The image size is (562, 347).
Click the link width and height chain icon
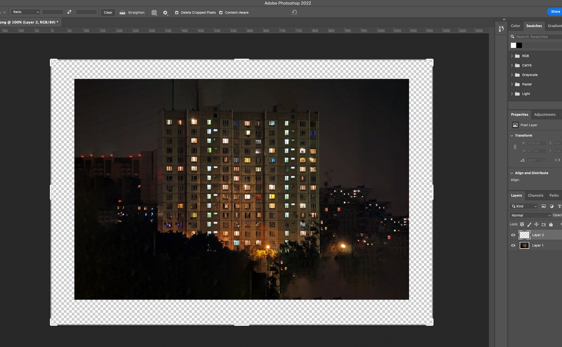point(515,147)
